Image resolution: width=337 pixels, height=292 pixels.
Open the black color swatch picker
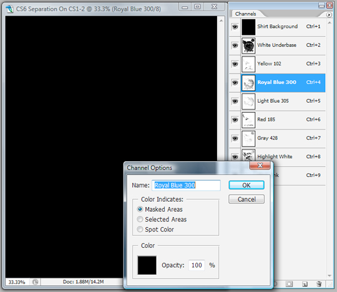[147, 265]
